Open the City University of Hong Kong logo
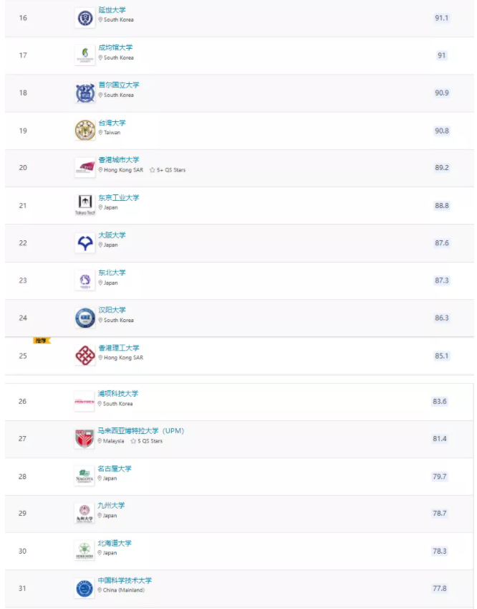This screenshot has width=477, height=609. pyautogui.click(x=85, y=168)
